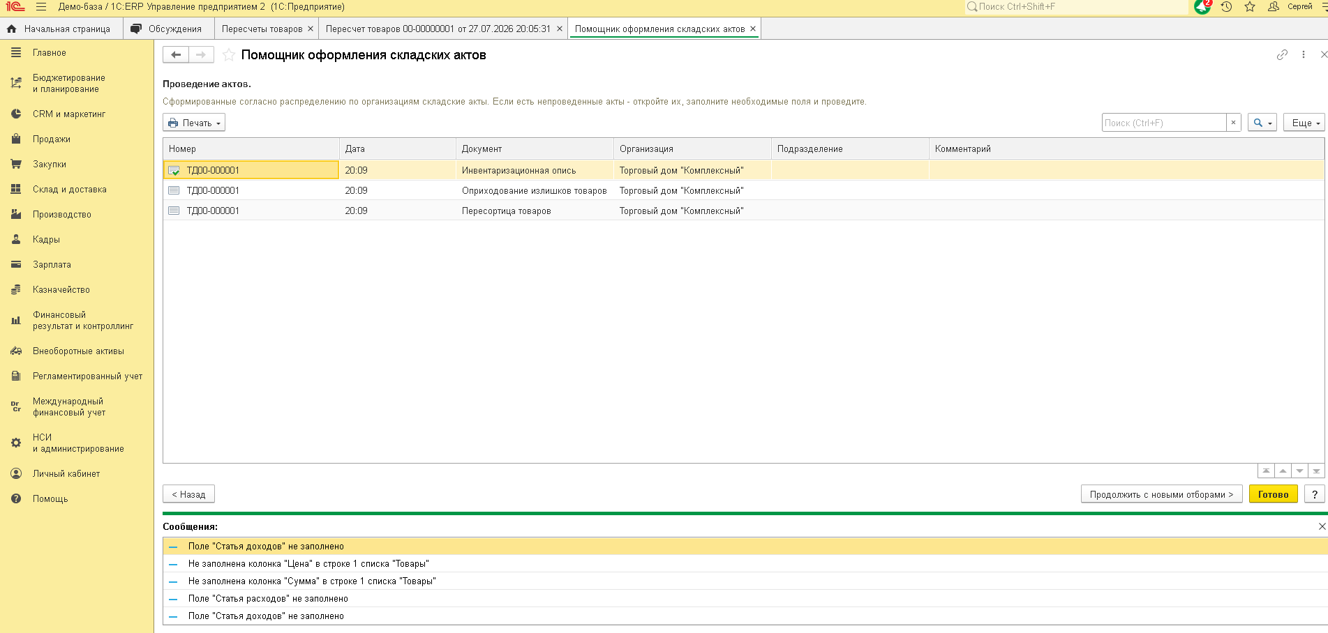
Task: Expand the magnifier search options dropdown
Action: (1262, 123)
